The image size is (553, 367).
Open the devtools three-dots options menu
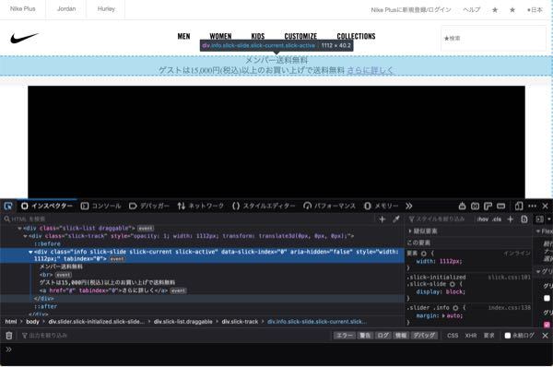click(x=532, y=206)
